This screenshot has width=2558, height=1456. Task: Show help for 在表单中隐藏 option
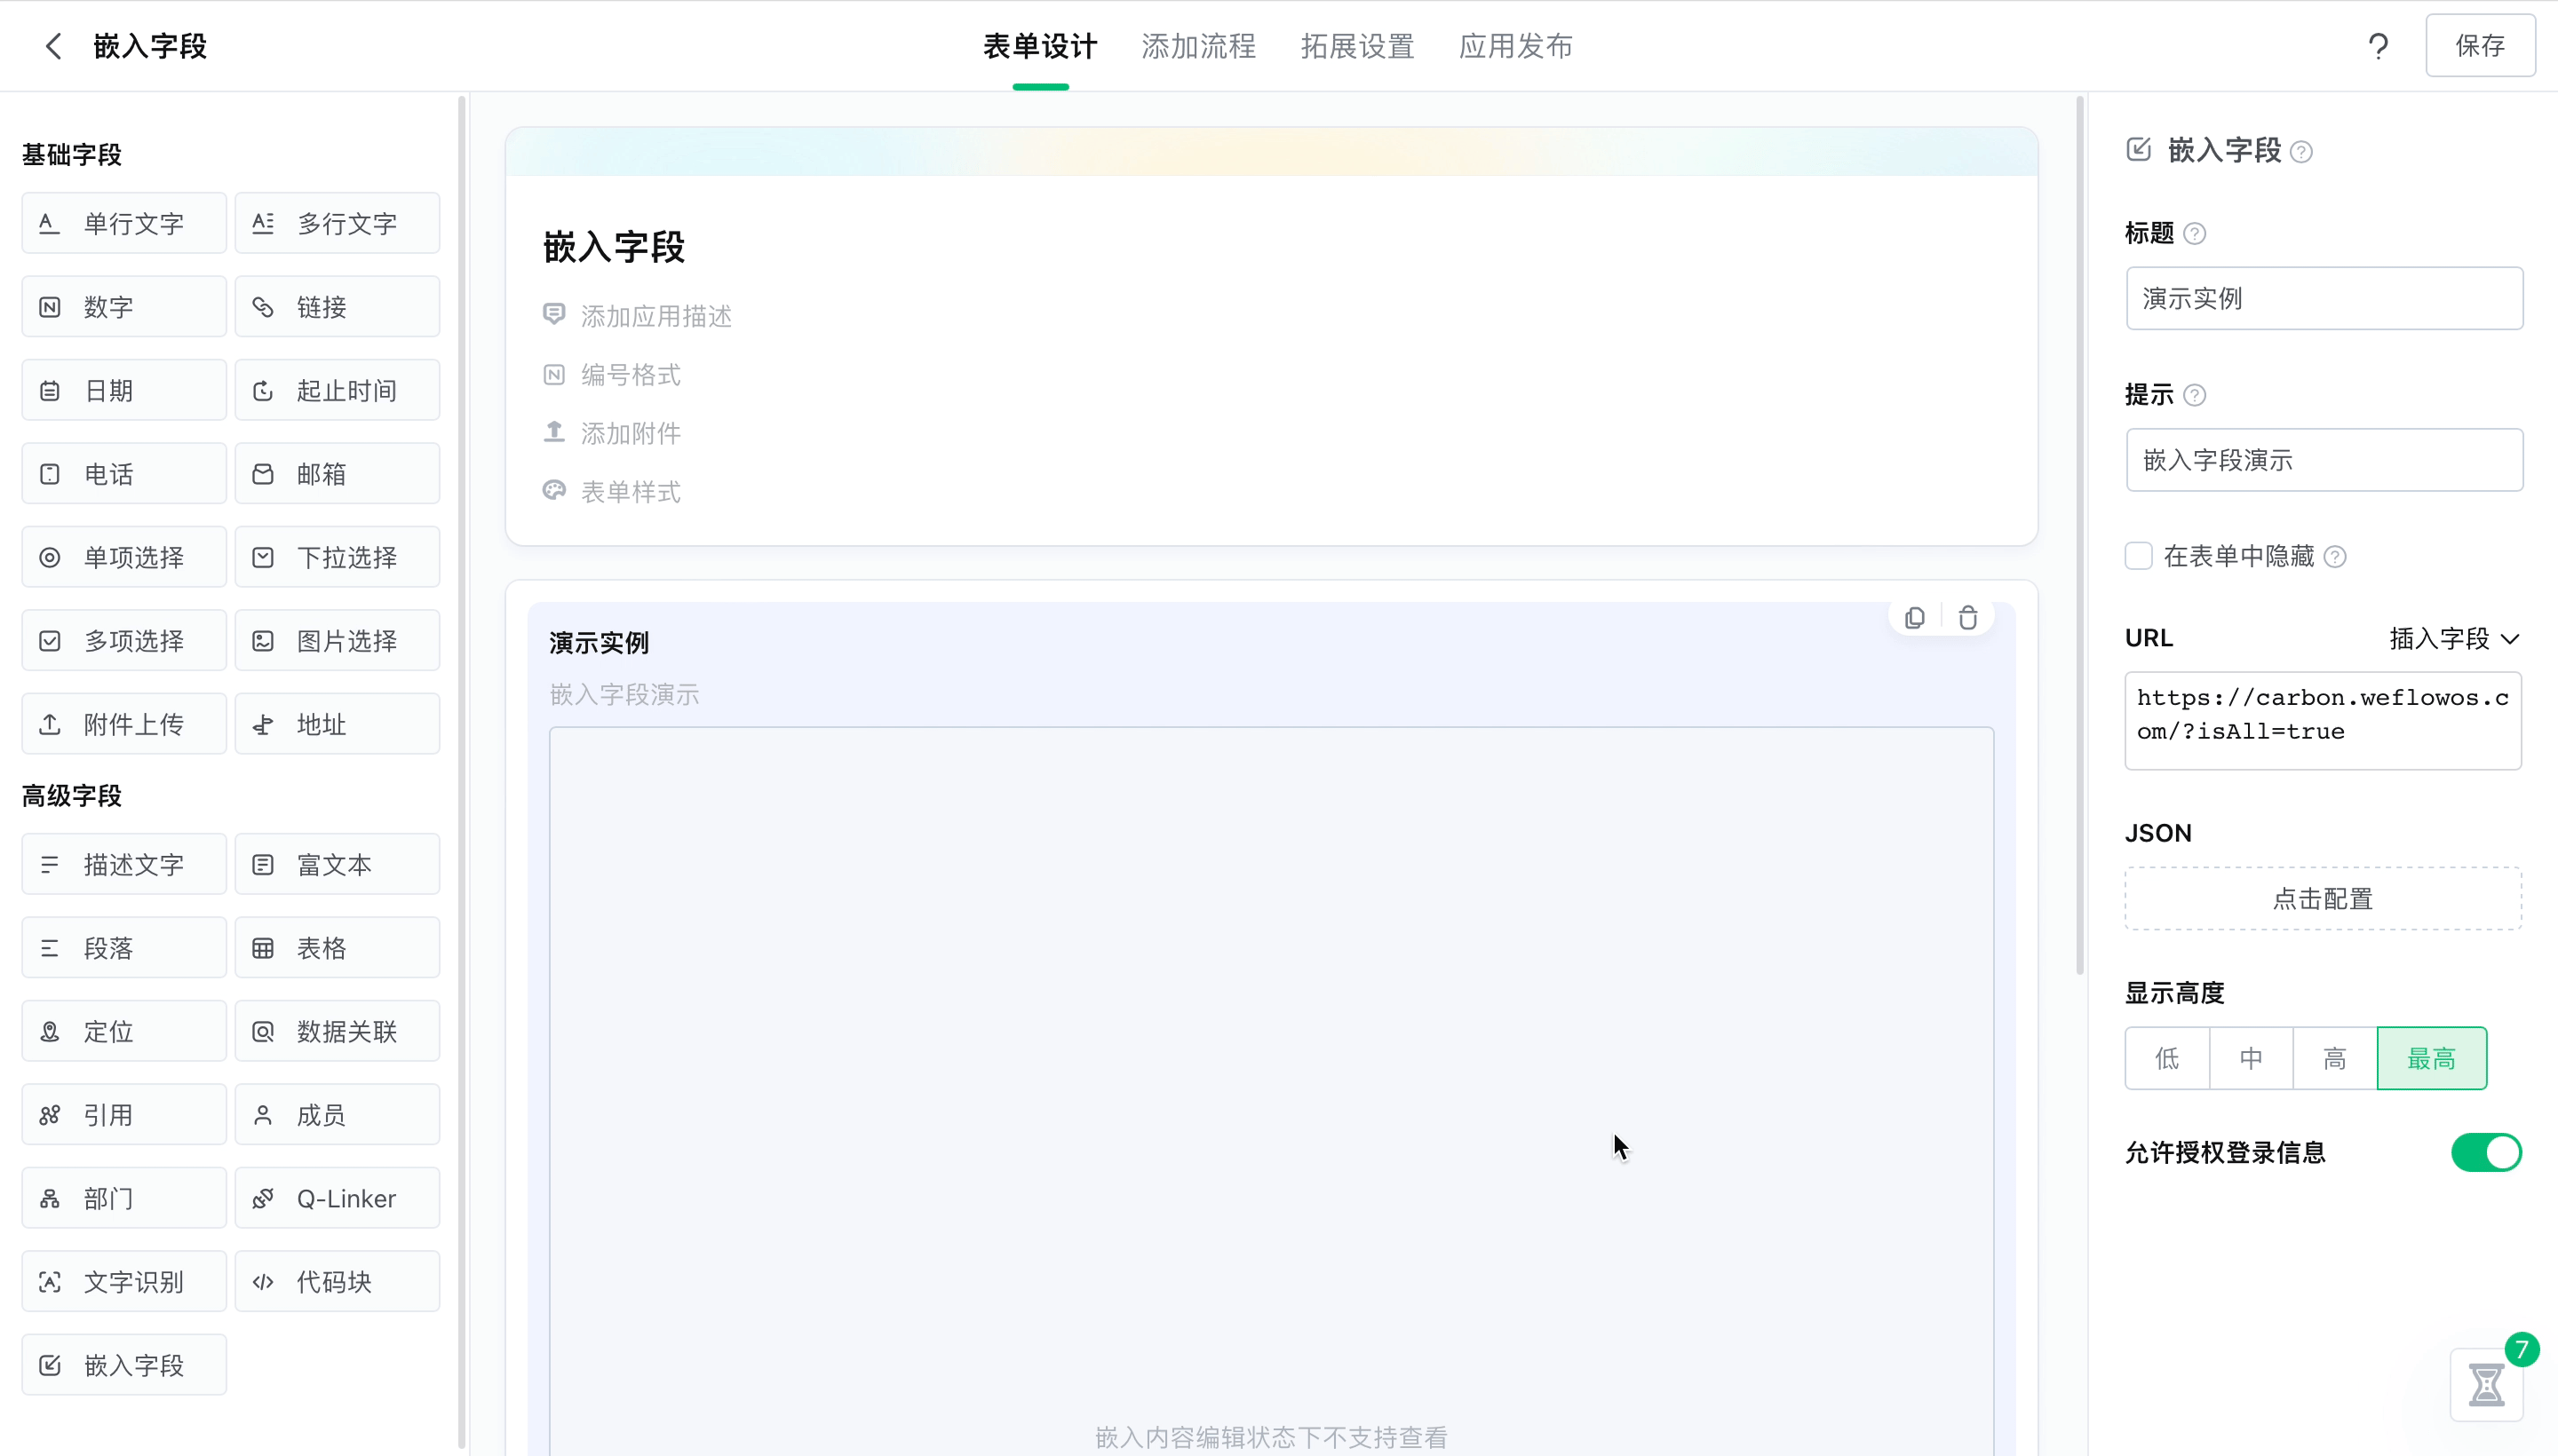[2334, 557]
